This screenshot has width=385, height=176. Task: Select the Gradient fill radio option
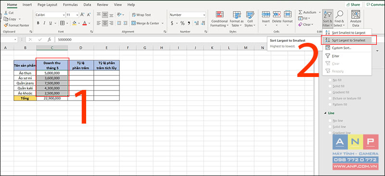330,92
